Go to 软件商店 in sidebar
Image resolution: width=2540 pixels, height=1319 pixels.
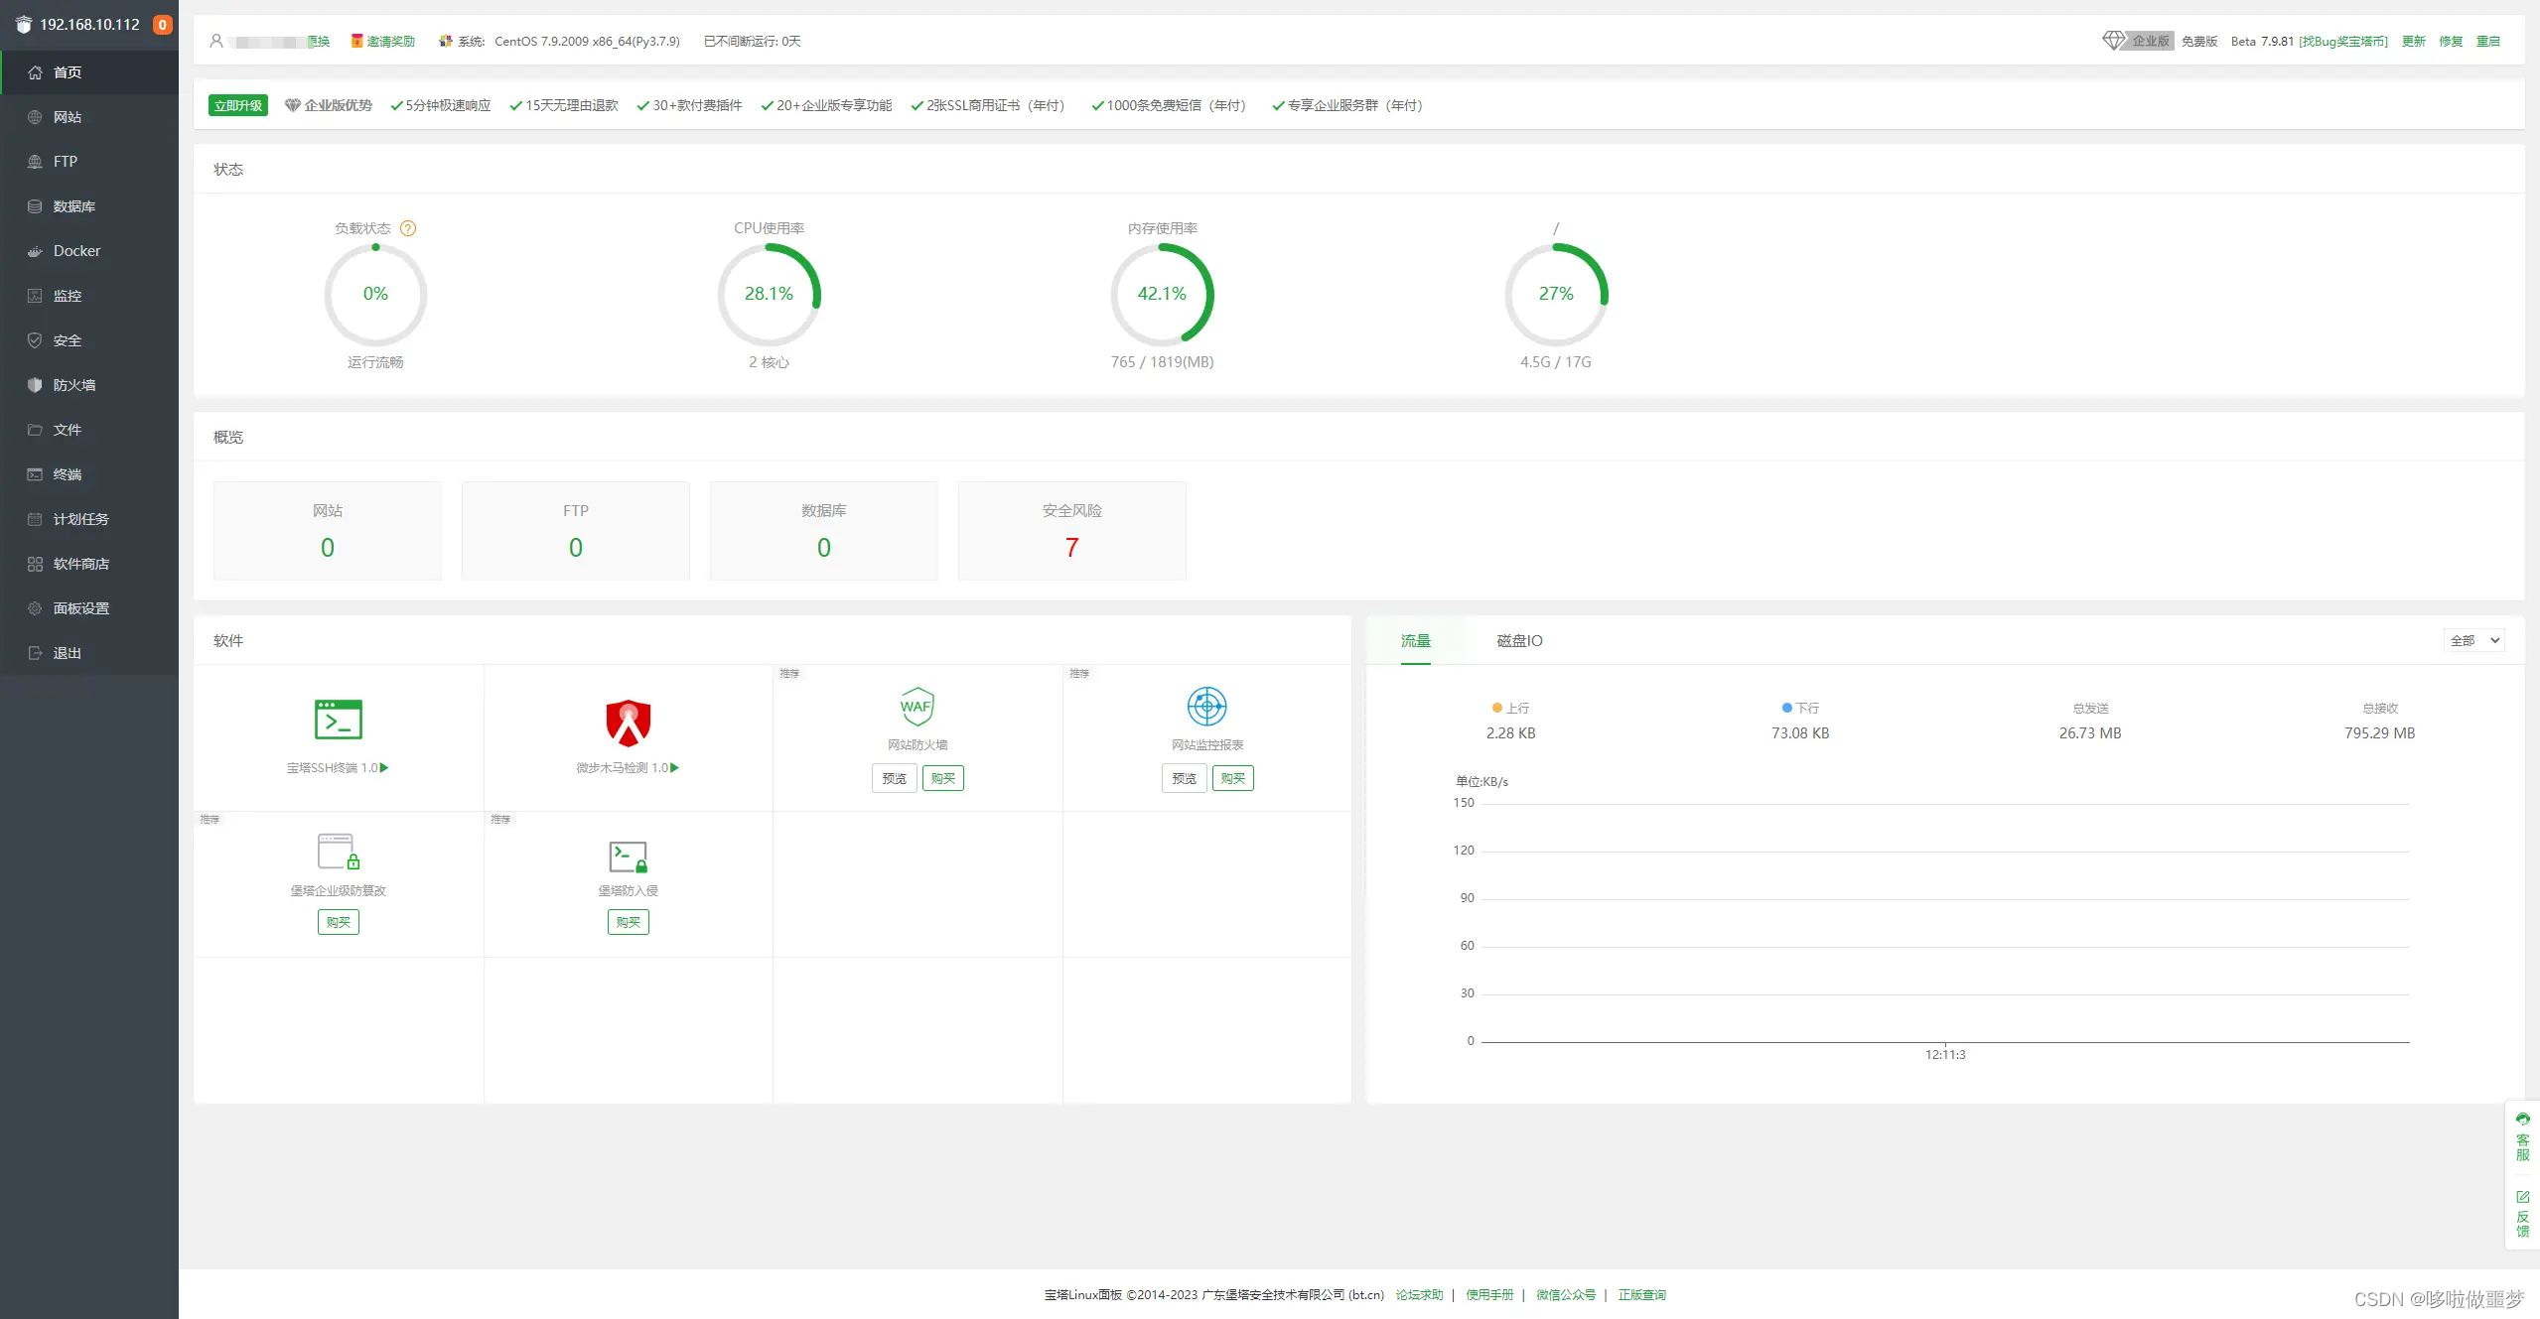[80, 564]
